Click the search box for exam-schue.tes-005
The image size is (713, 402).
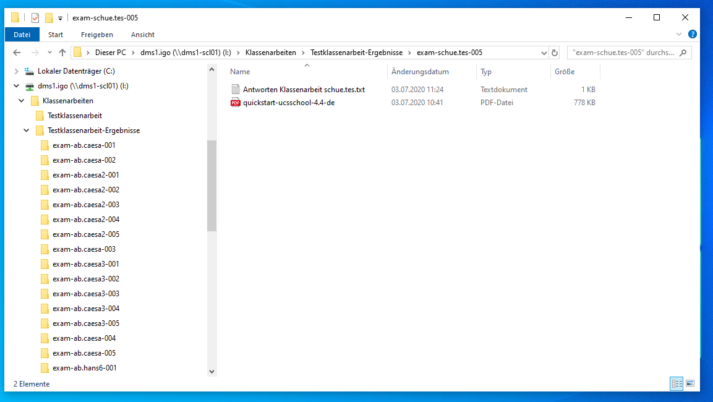[x=623, y=53]
